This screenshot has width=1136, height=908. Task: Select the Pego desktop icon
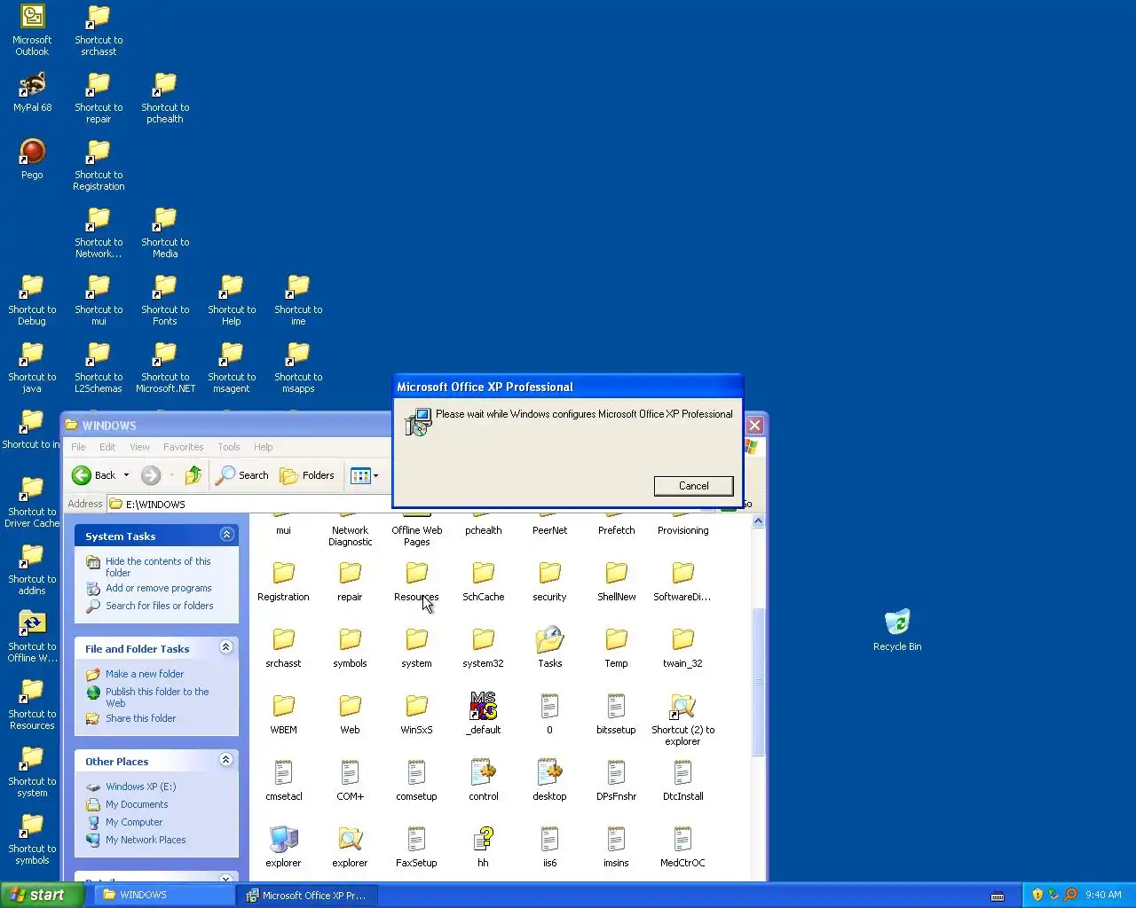click(32, 159)
